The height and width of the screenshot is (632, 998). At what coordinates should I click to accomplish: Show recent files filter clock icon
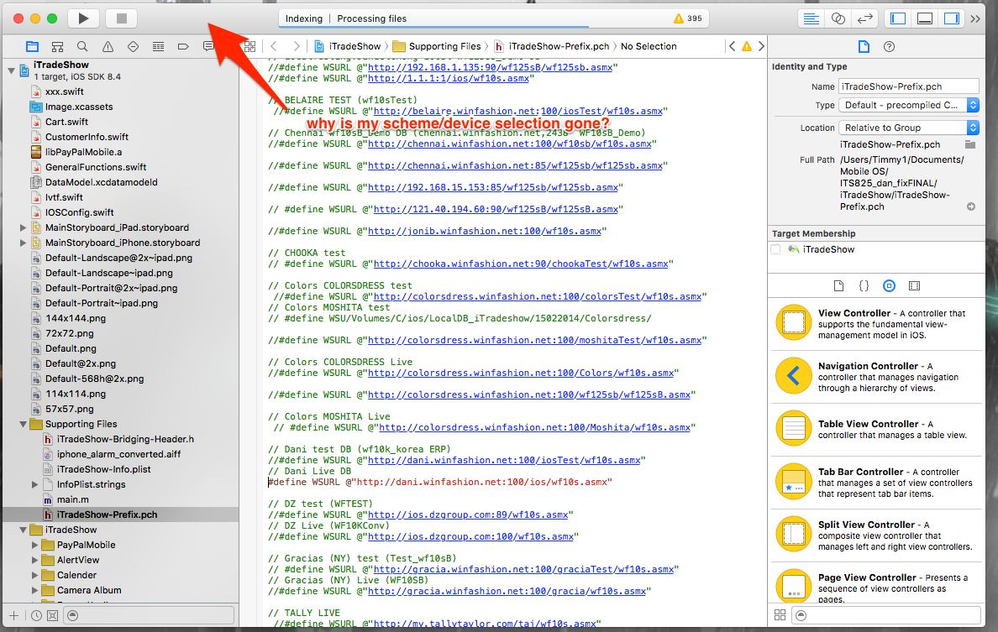(x=37, y=615)
